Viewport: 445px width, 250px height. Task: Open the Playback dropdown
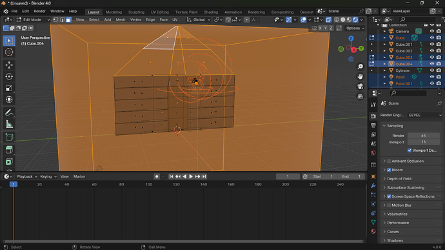26,176
